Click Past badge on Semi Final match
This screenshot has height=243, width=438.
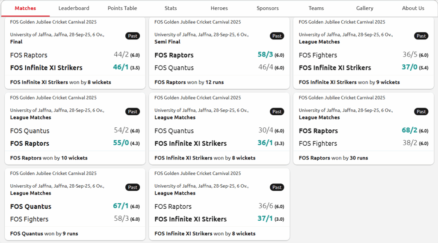point(277,36)
